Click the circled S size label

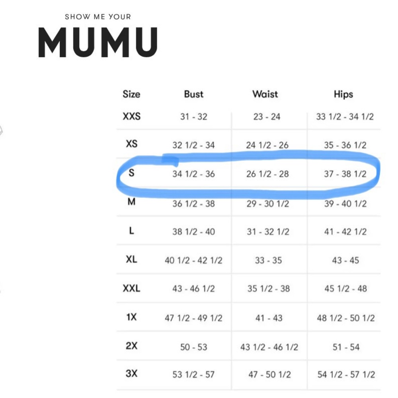[x=131, y=173]
